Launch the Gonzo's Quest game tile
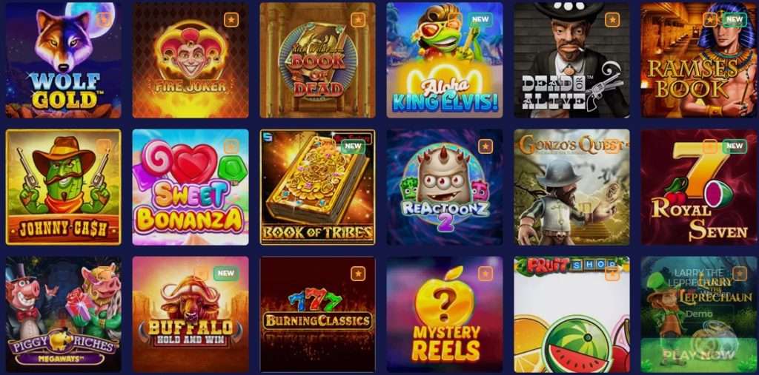The height and width of the screenshot is (375, 759). click(571, 187)
